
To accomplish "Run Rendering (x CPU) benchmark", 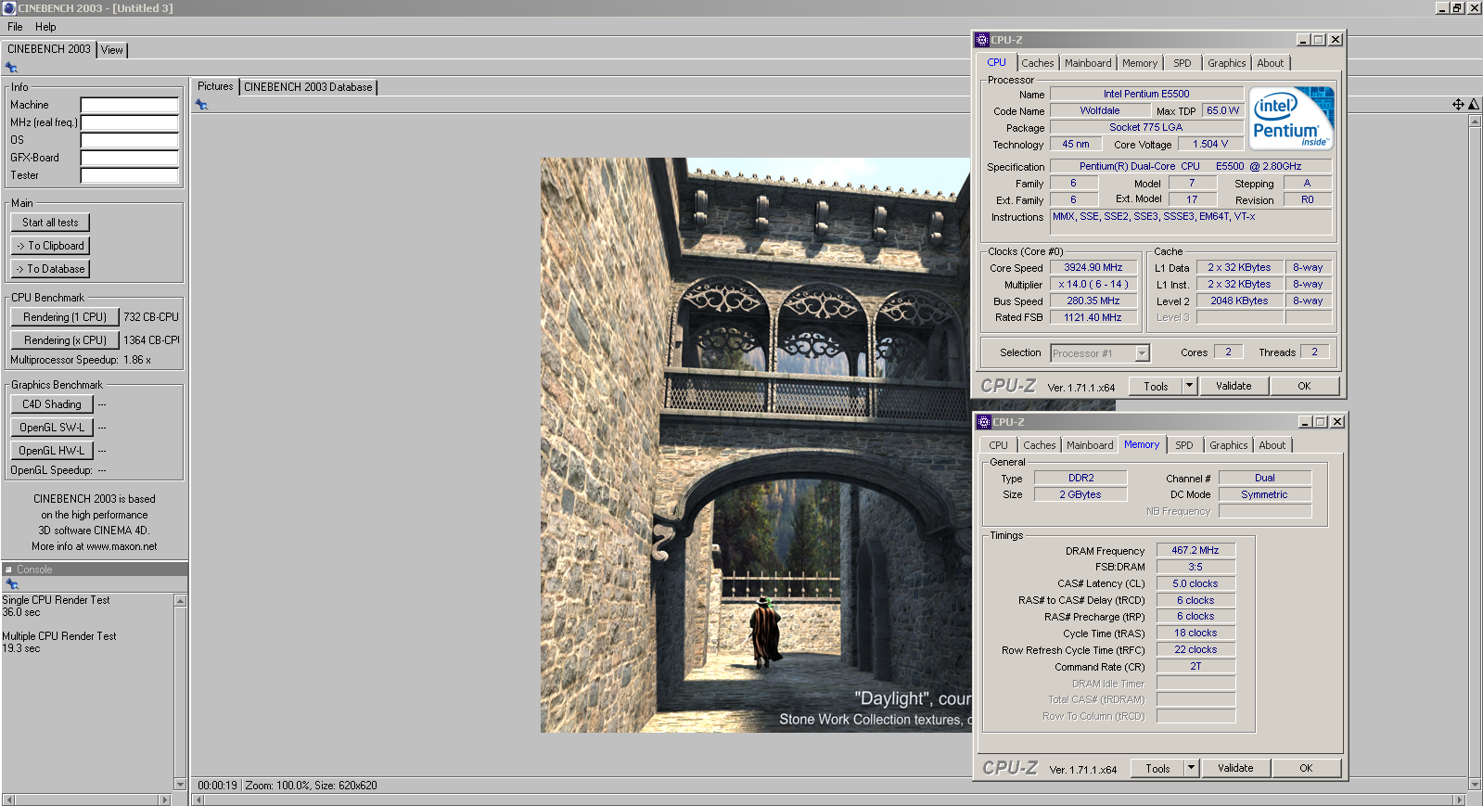I will pyautogui.click(x=65, y=340).
